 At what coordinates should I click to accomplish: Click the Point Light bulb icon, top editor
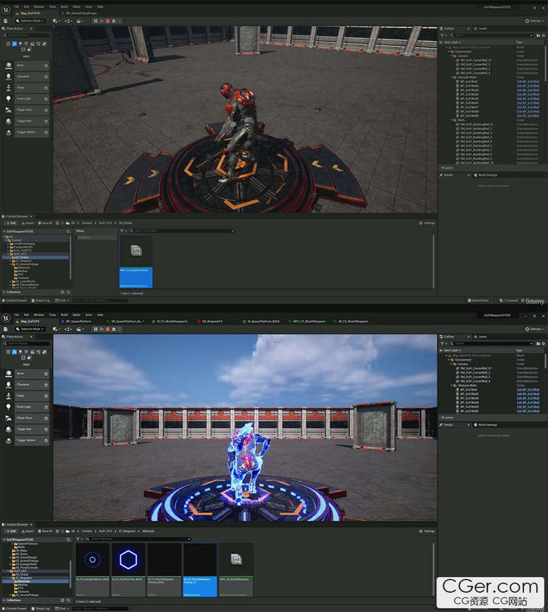pyautogui.click(x=9, y=99)
